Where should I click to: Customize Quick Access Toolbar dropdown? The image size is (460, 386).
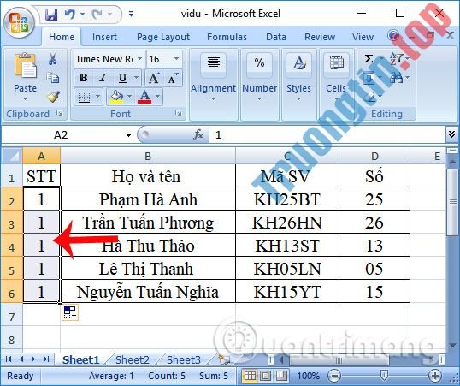pos(131,14)
